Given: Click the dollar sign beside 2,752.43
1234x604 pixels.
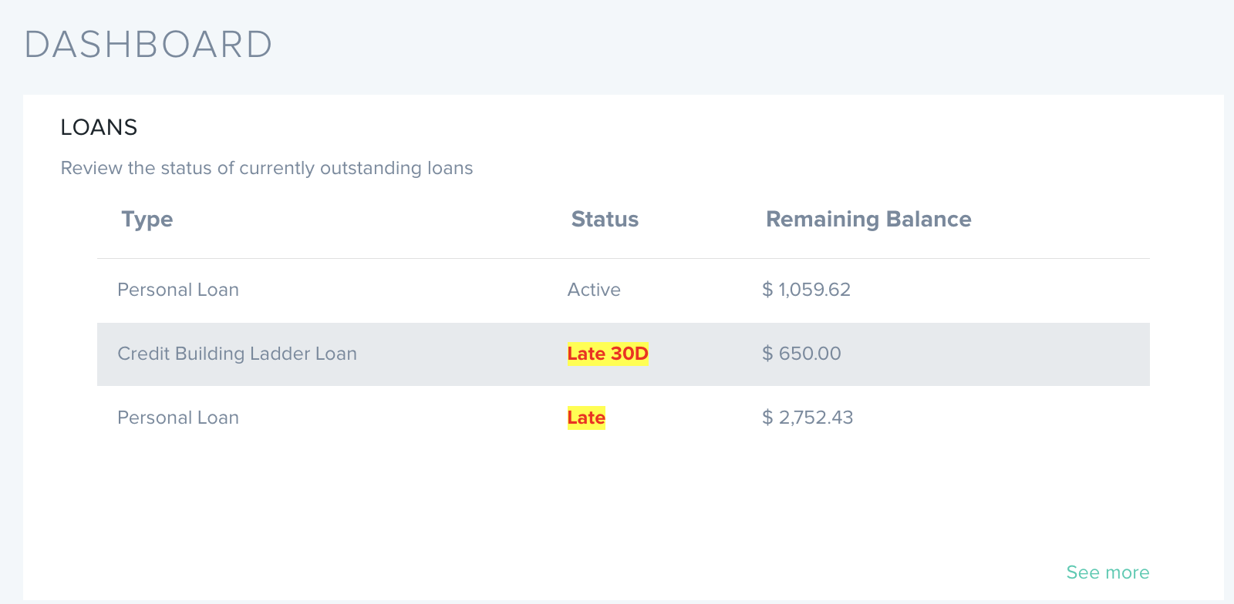Looking at the screenshot, I should [x=767, y=418].
